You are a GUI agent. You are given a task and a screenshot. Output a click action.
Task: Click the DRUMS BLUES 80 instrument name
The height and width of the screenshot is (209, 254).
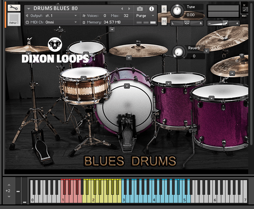coord(55,8)
